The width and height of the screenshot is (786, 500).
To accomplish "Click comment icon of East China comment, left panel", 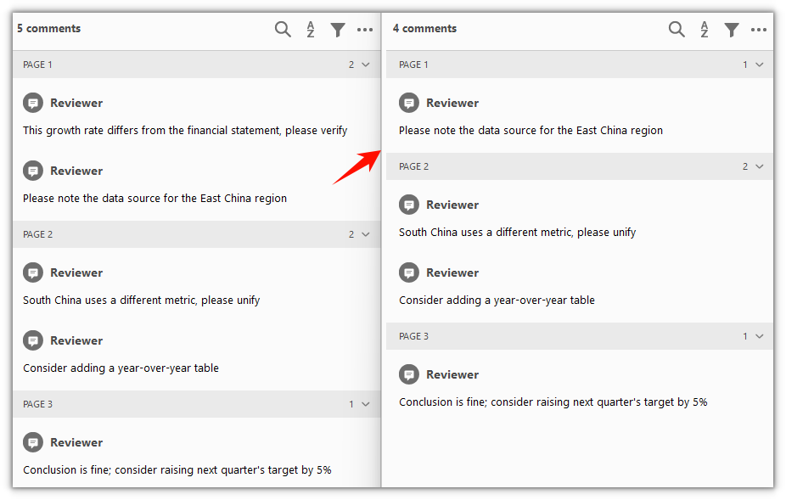I will pyautogui.click(x=33, y=171).
